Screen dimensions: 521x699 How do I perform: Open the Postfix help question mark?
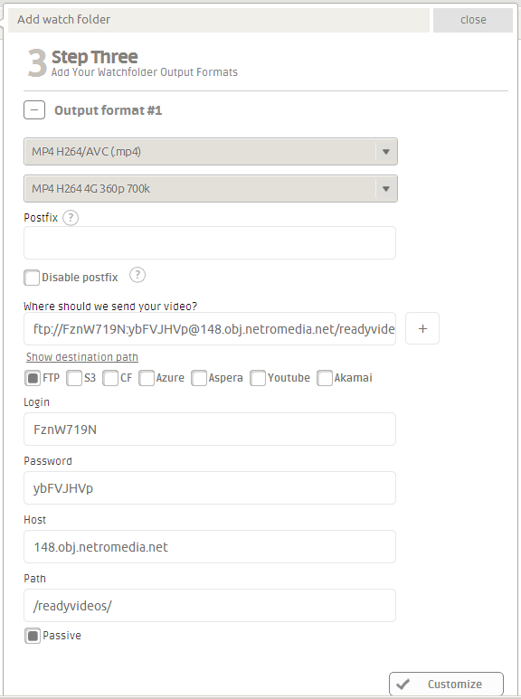(71, 218)
